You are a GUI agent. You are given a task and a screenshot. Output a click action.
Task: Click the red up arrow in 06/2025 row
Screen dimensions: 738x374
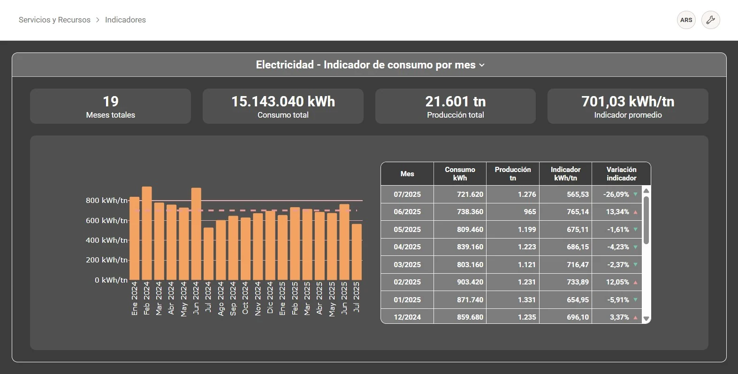[x=635, y=212]
